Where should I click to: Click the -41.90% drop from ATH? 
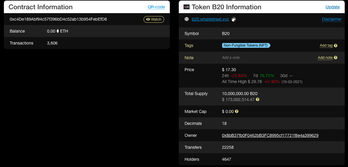pyautogui.click(x=271, y=82)
